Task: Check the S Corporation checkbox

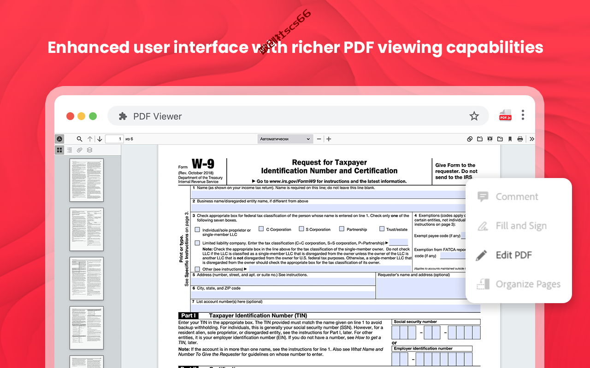Action: pyautogui.click(x=301, y=229)
